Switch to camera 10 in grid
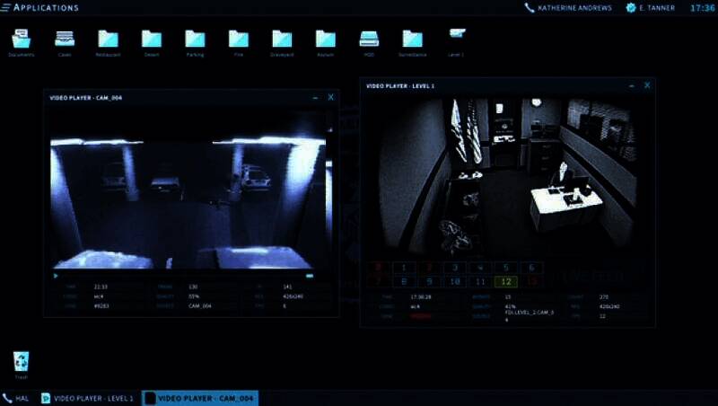Image resolution: width=718 pixels, height=406 pixels. [455, 282]
